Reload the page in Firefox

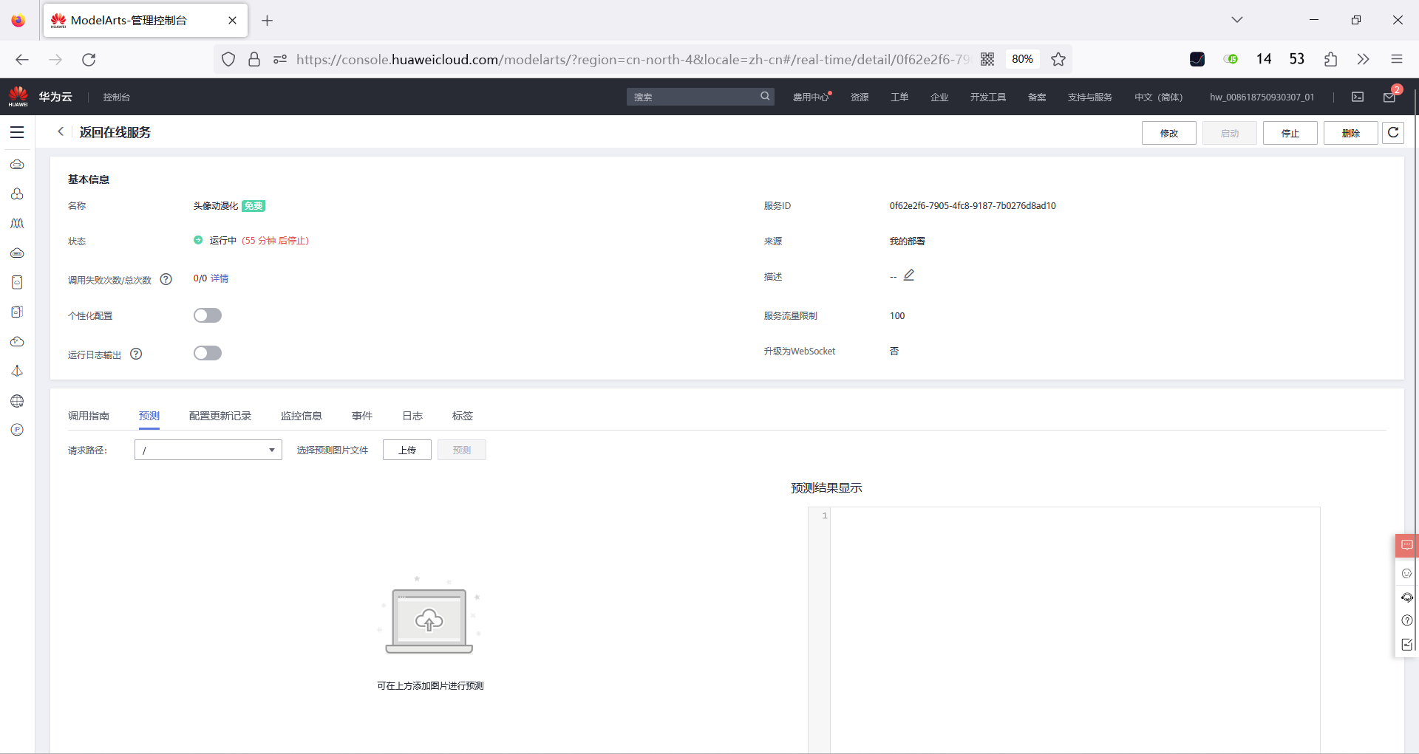(x=89, y=59)
